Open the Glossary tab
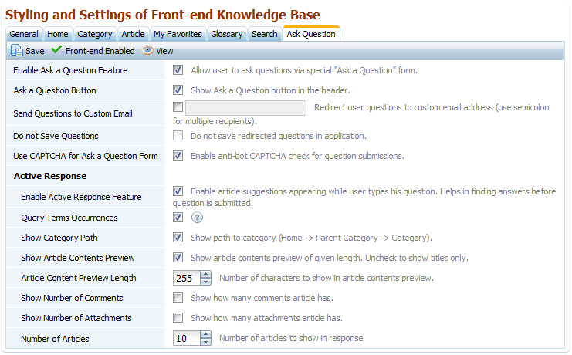Viewport: 572px width, 355px height. tap(226, 34)
